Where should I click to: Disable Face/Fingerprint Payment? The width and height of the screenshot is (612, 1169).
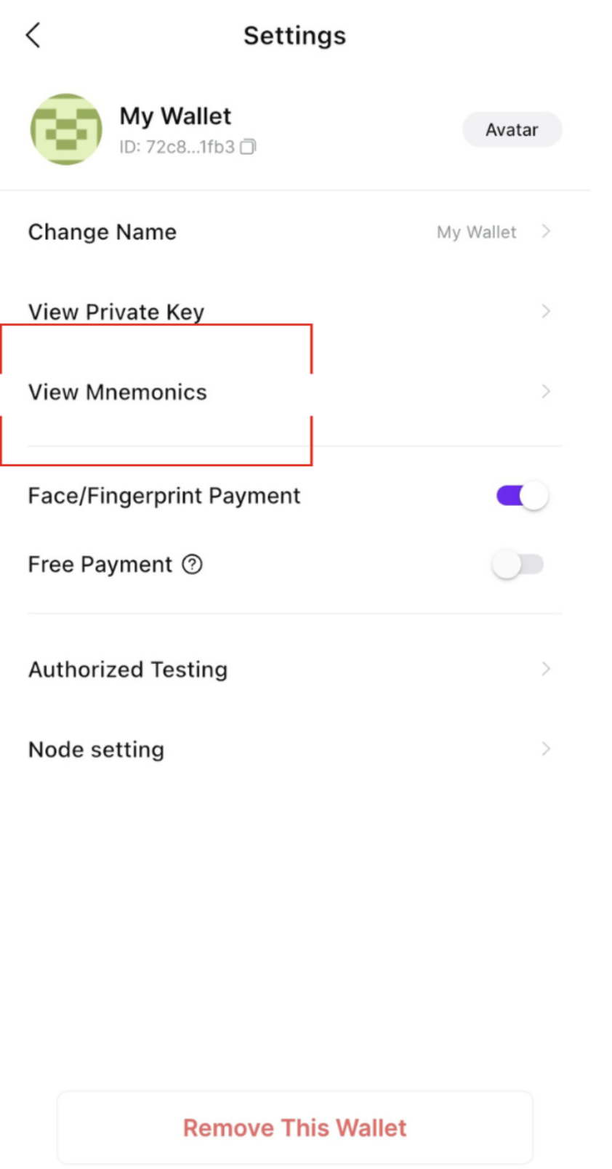520,495
